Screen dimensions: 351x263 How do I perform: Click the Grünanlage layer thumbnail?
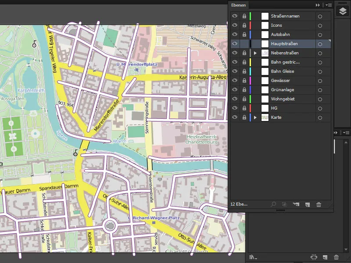[265, 90]
